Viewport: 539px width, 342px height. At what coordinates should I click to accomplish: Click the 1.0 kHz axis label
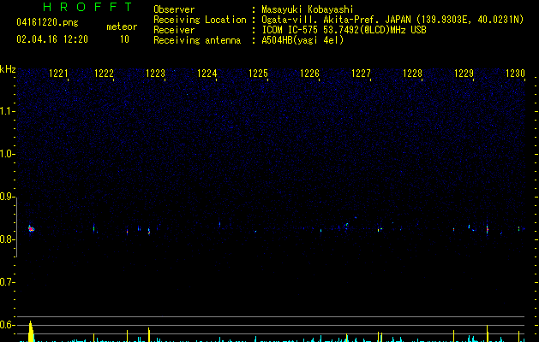pyautogui.click(x=8, y=154)
